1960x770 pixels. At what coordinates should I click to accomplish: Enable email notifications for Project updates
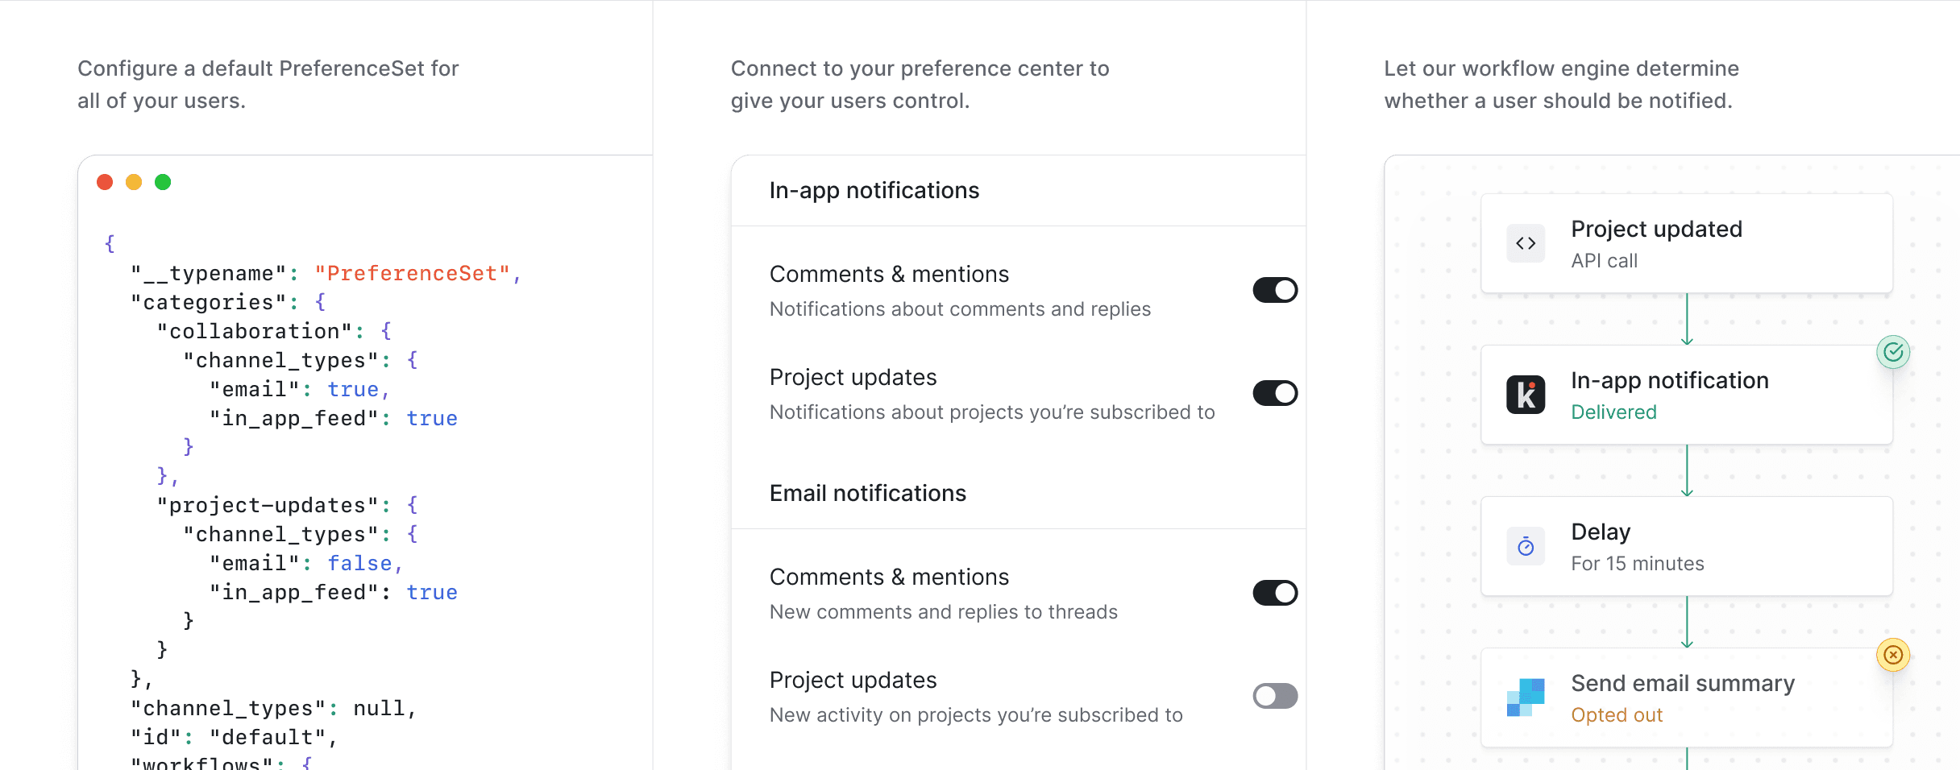1274,696
